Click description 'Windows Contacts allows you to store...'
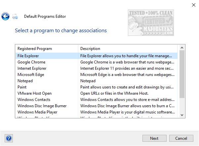Viewport: 199px width, 146px height. [x=127, y=100]
